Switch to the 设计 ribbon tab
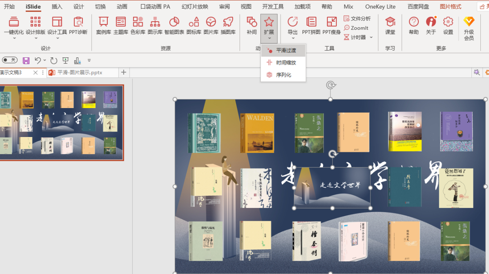The image size is (489, 274). pos(79,6)
